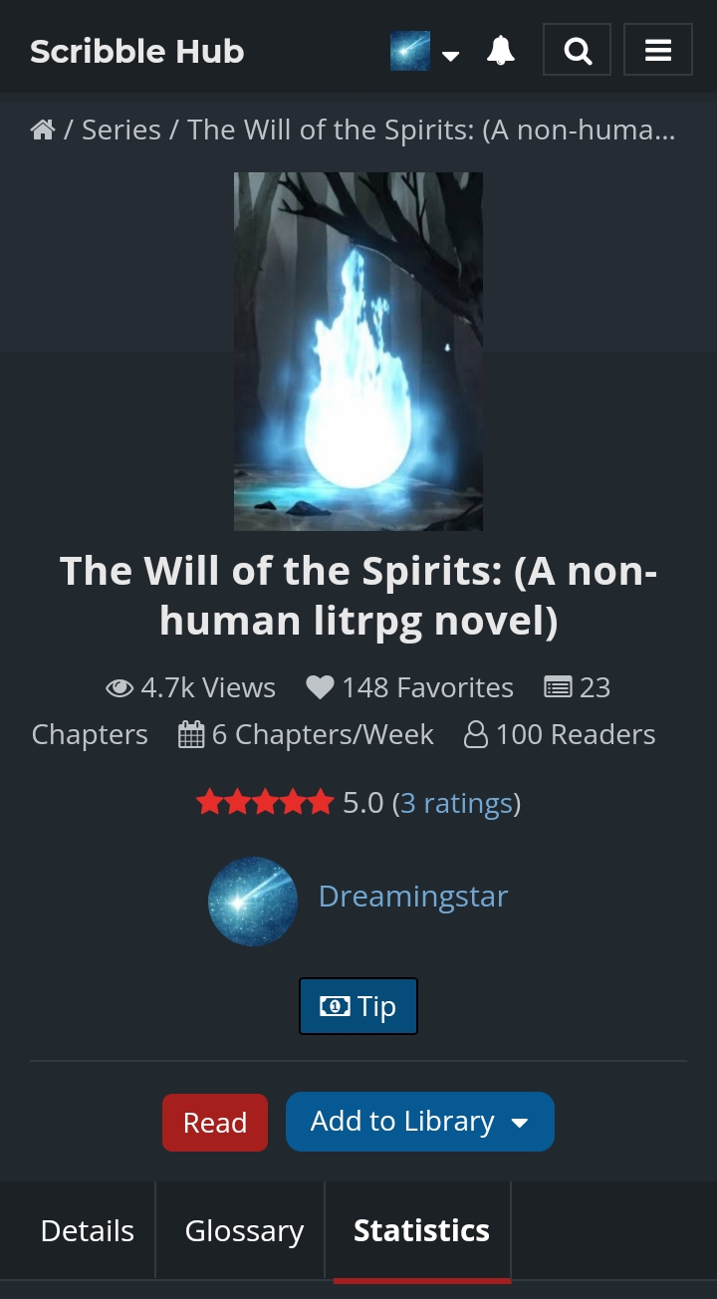Screen dimensions: 717x1299
Task: Open the search magnifier
Action: pyautogui.click(x=578, y=50)
